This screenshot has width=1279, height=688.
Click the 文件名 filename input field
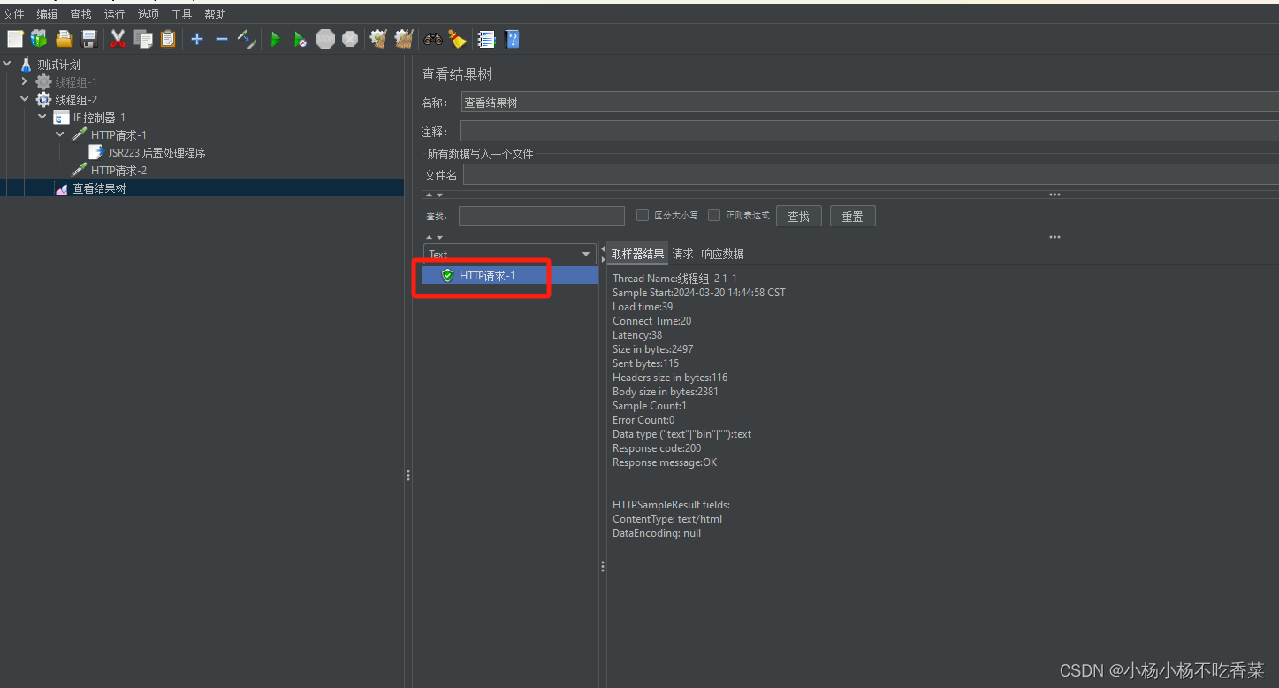(x=871, y=175)
